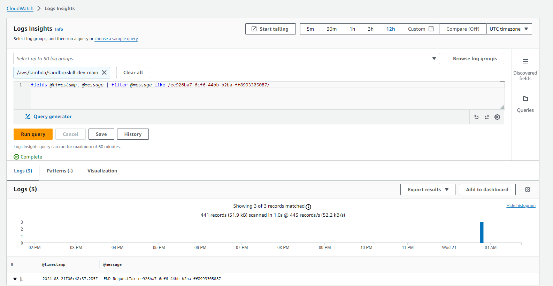Click the 2024-08-21T00:48:37.285Z timestamp
The width and height of the screenshot is (553, 286).
[70, 279]
